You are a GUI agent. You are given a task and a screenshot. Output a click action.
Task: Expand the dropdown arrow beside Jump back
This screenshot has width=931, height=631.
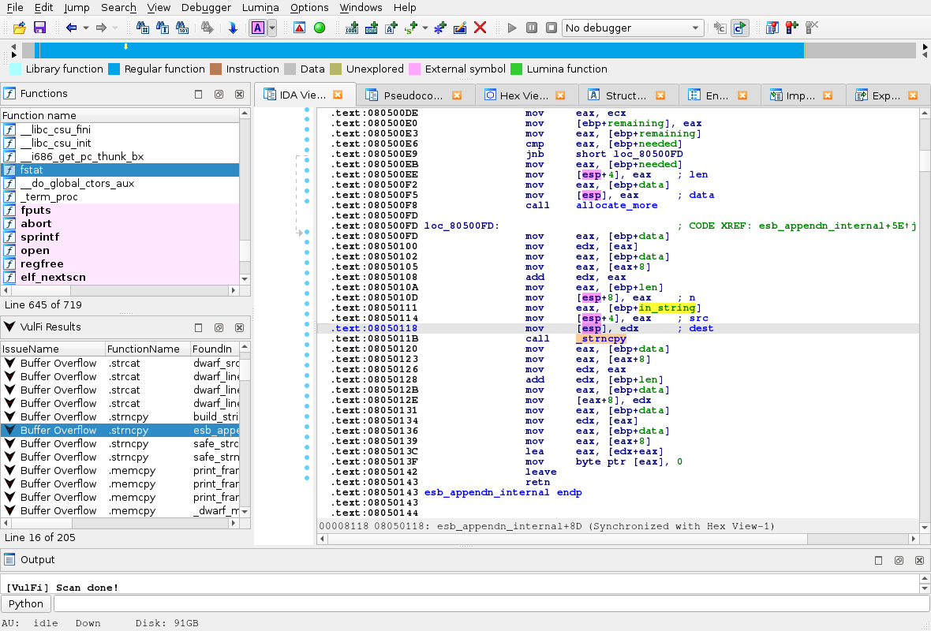point(85,28)
